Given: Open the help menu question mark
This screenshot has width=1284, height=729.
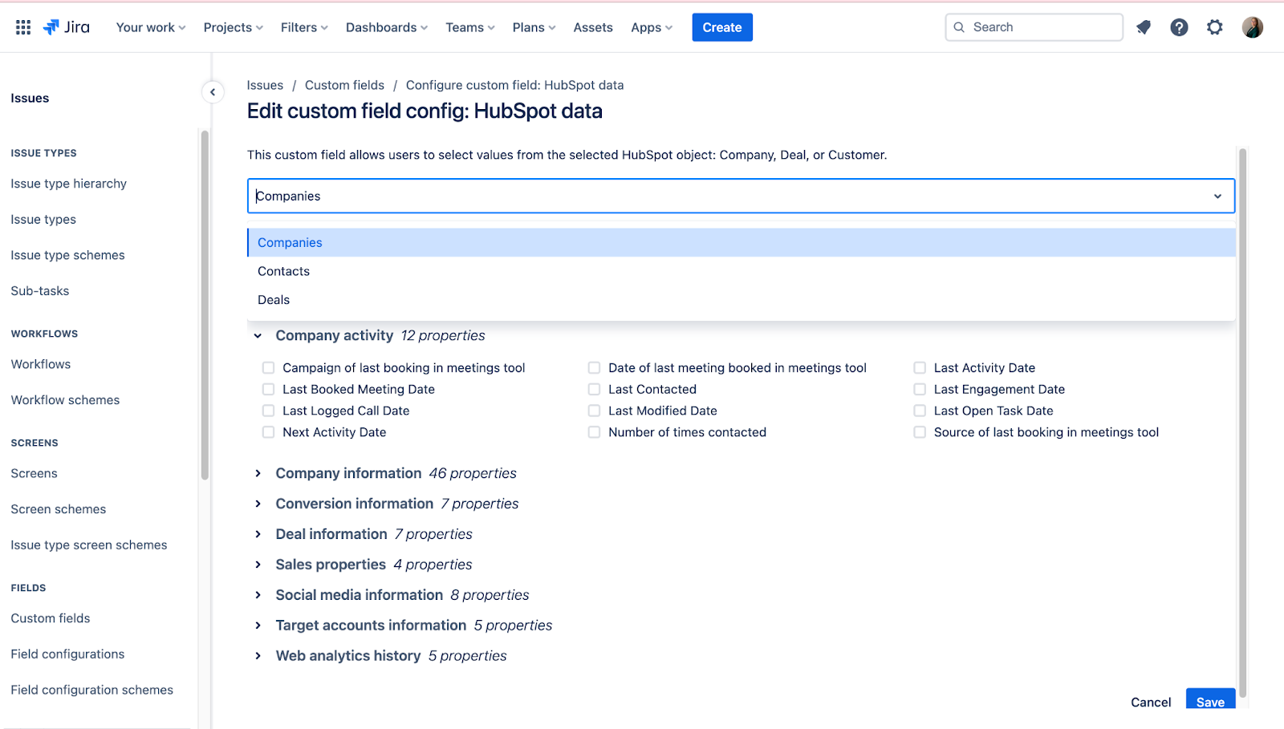Looking at the screenshot, I should click(x=1178, y=26).
